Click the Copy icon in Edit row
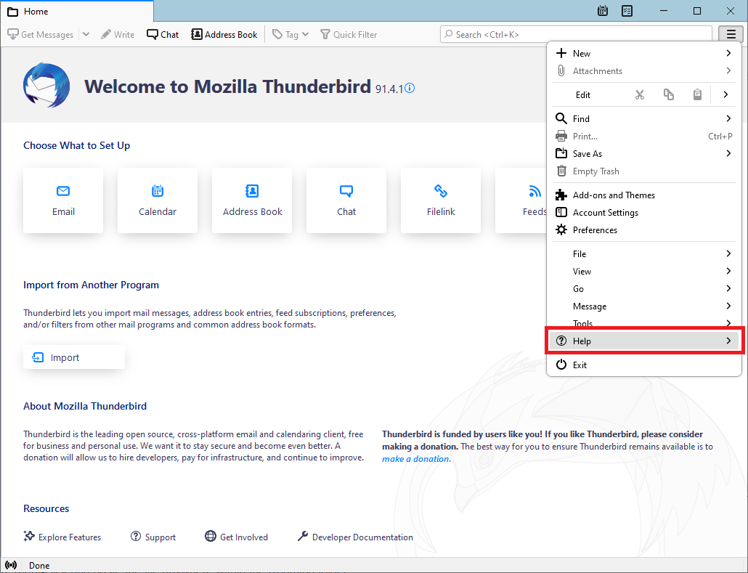Viewport: 748px width, 573px height. pyautogui.click(x=668, y=94)
